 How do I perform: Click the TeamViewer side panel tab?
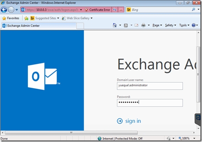click(x=198, y=119)
